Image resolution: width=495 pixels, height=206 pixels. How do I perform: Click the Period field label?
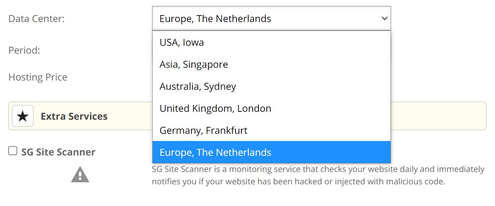pos(24,50)
